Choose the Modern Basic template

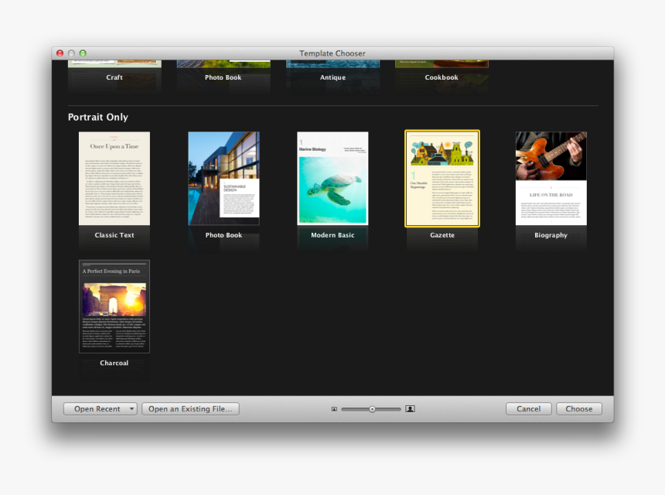(x=332, y=178)
